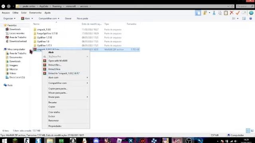Sort by the Tipo column header
The image size is (255, 143).
coord(106,24)
